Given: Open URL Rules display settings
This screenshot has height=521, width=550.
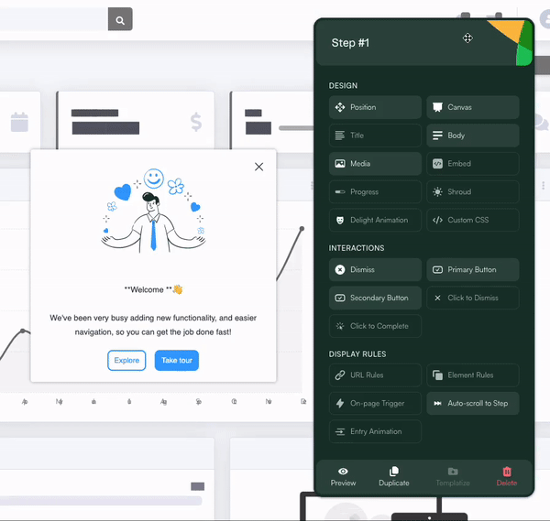Looking at the screenshot, I should click(375, 374).
